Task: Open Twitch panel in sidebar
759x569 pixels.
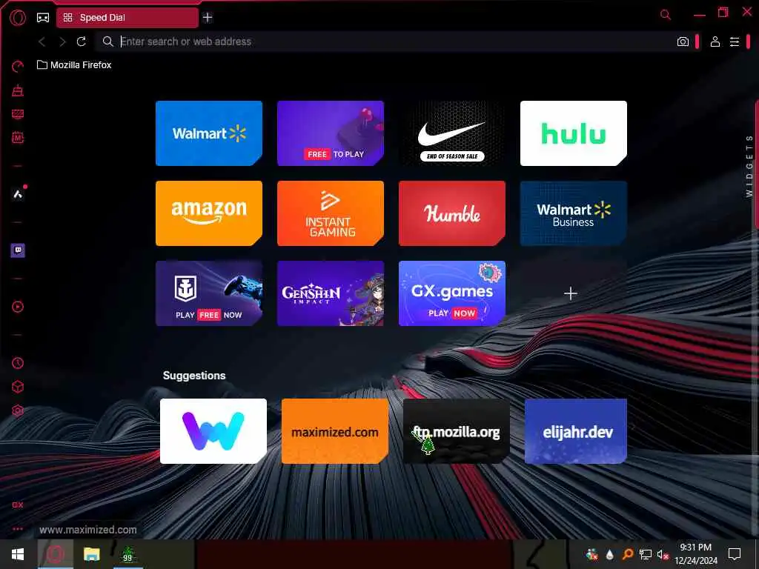Action: (18, 250)
